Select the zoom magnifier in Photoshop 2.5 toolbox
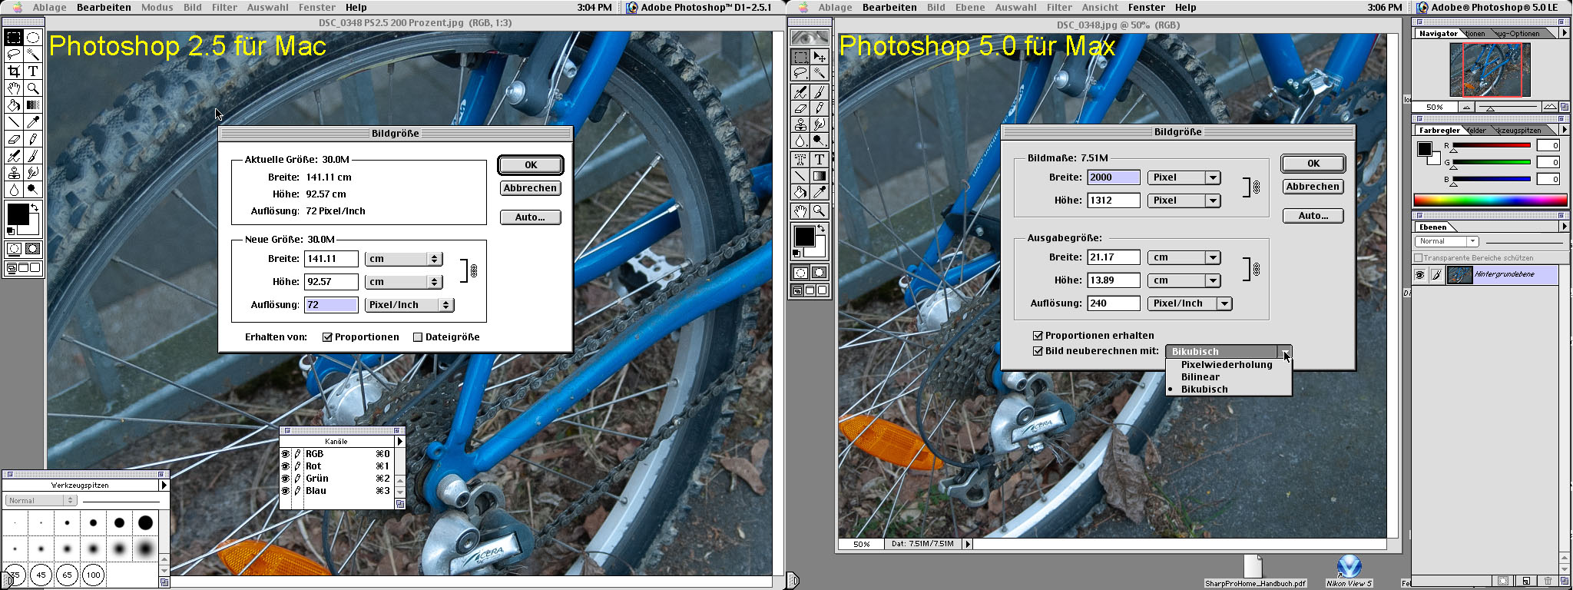Viewport: 1573px width, 590px height. 33,88
